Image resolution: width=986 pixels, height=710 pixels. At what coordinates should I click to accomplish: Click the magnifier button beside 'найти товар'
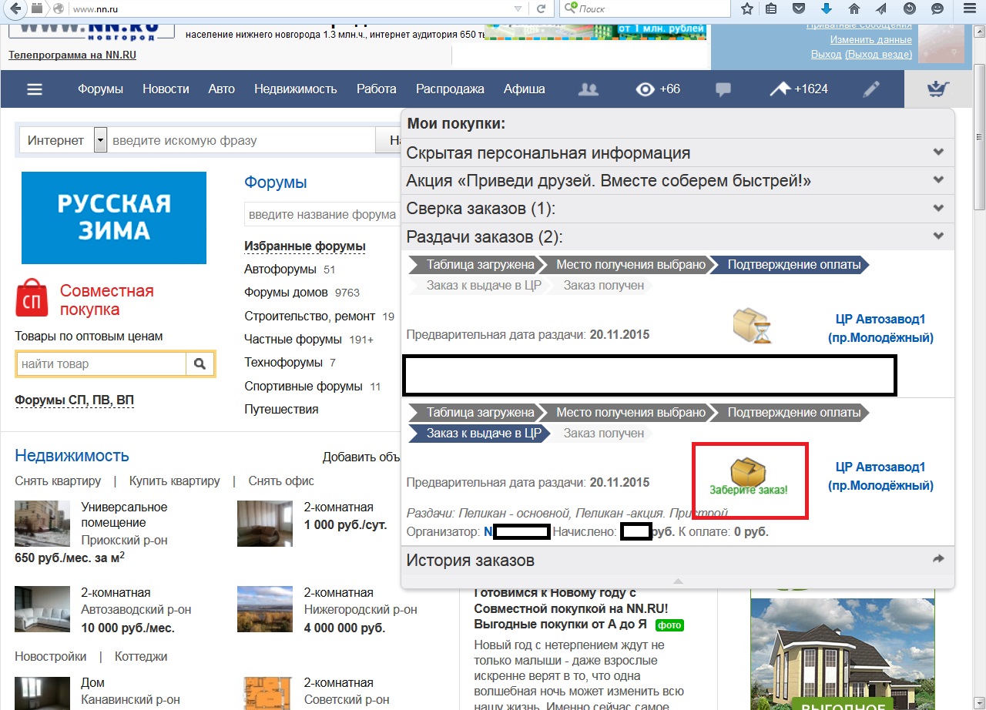(200, 363)
